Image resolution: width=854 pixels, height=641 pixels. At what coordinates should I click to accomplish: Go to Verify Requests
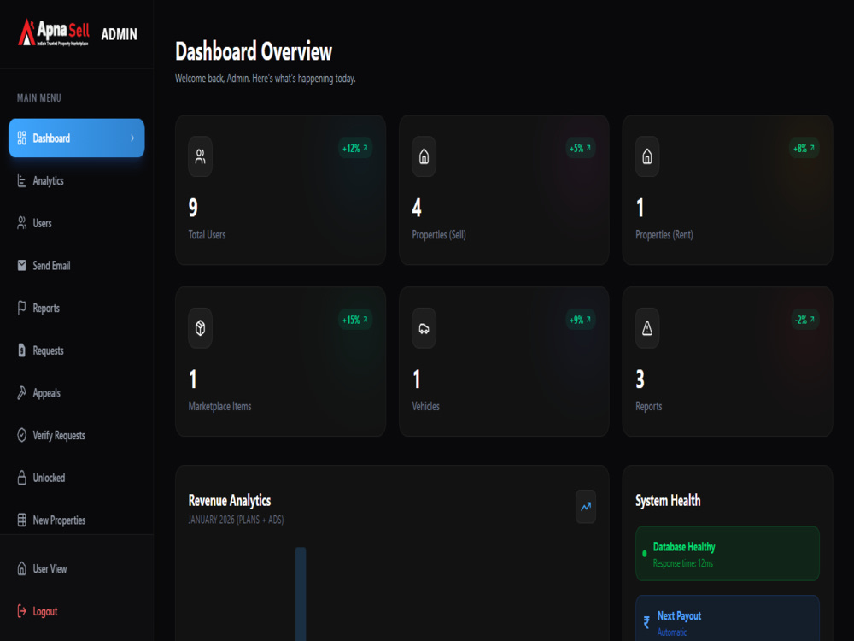(77, 436)
